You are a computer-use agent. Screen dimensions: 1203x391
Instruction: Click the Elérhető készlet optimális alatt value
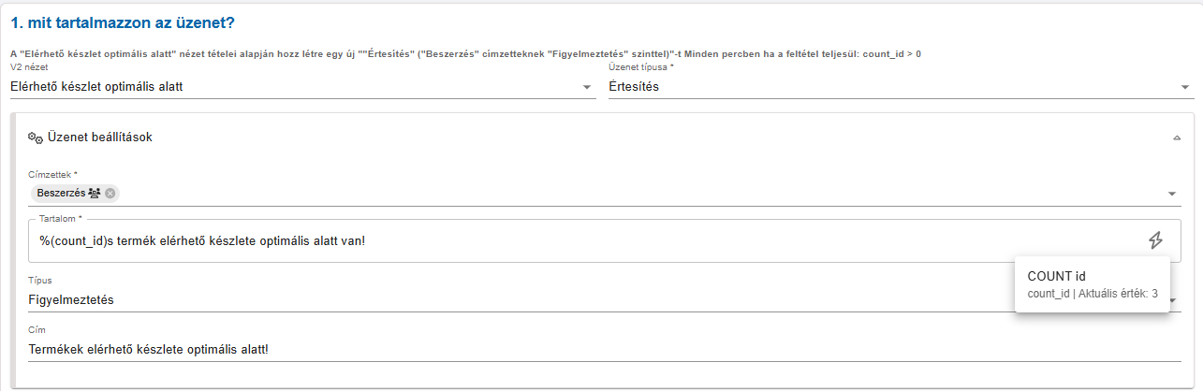[x=96, y=87]
